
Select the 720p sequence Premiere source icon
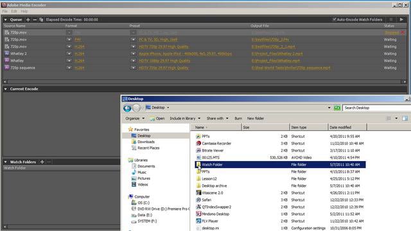point(7,67)
